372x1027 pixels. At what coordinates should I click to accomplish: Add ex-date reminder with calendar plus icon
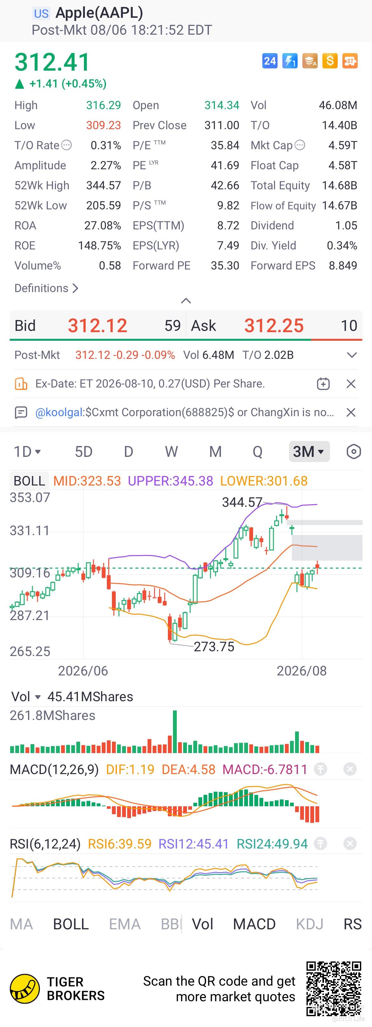(x=323, y=384)
